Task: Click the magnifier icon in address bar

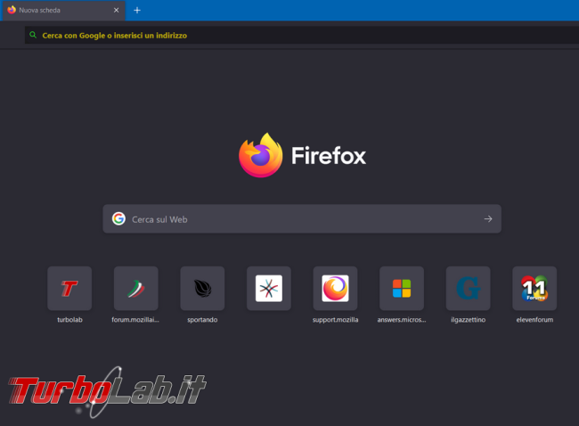Action: point(33,35)
